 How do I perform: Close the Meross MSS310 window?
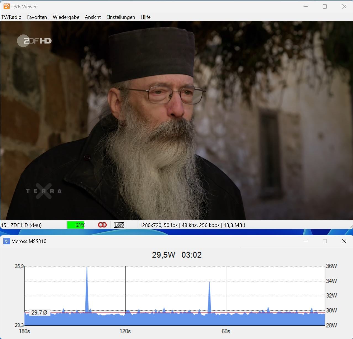(344, 241)
